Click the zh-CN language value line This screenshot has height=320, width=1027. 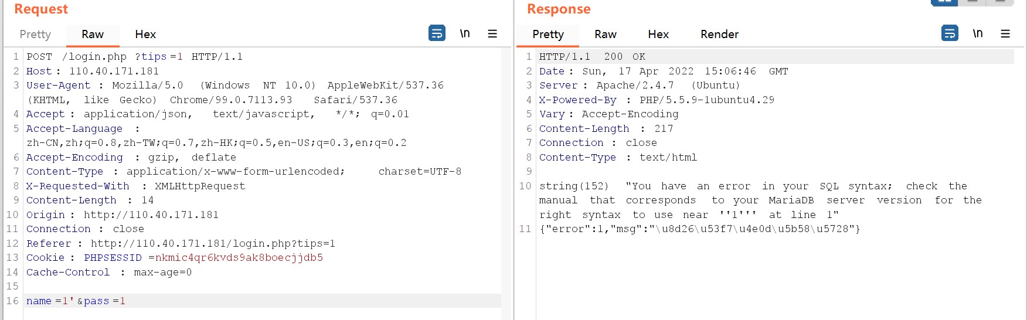click(216, 143)
